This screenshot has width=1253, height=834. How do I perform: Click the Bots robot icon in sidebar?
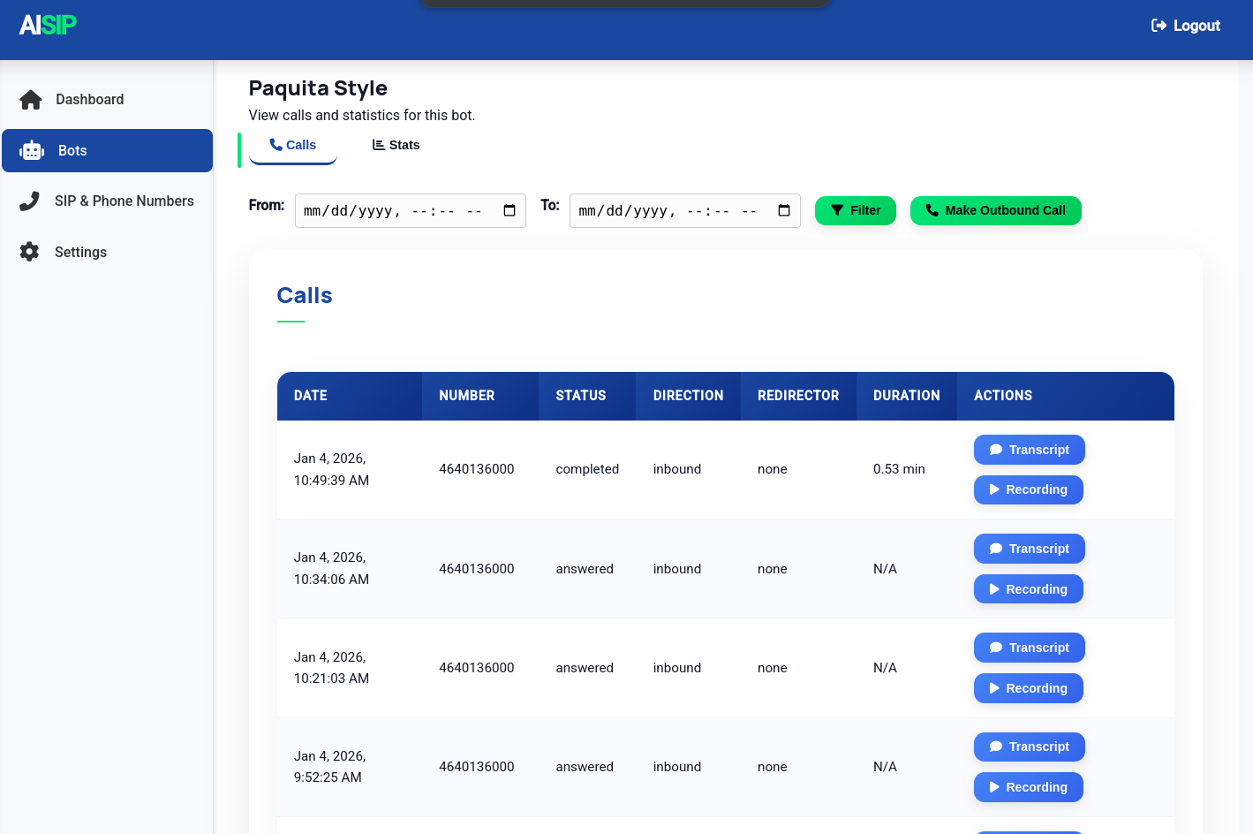click(x=32, y=151)
